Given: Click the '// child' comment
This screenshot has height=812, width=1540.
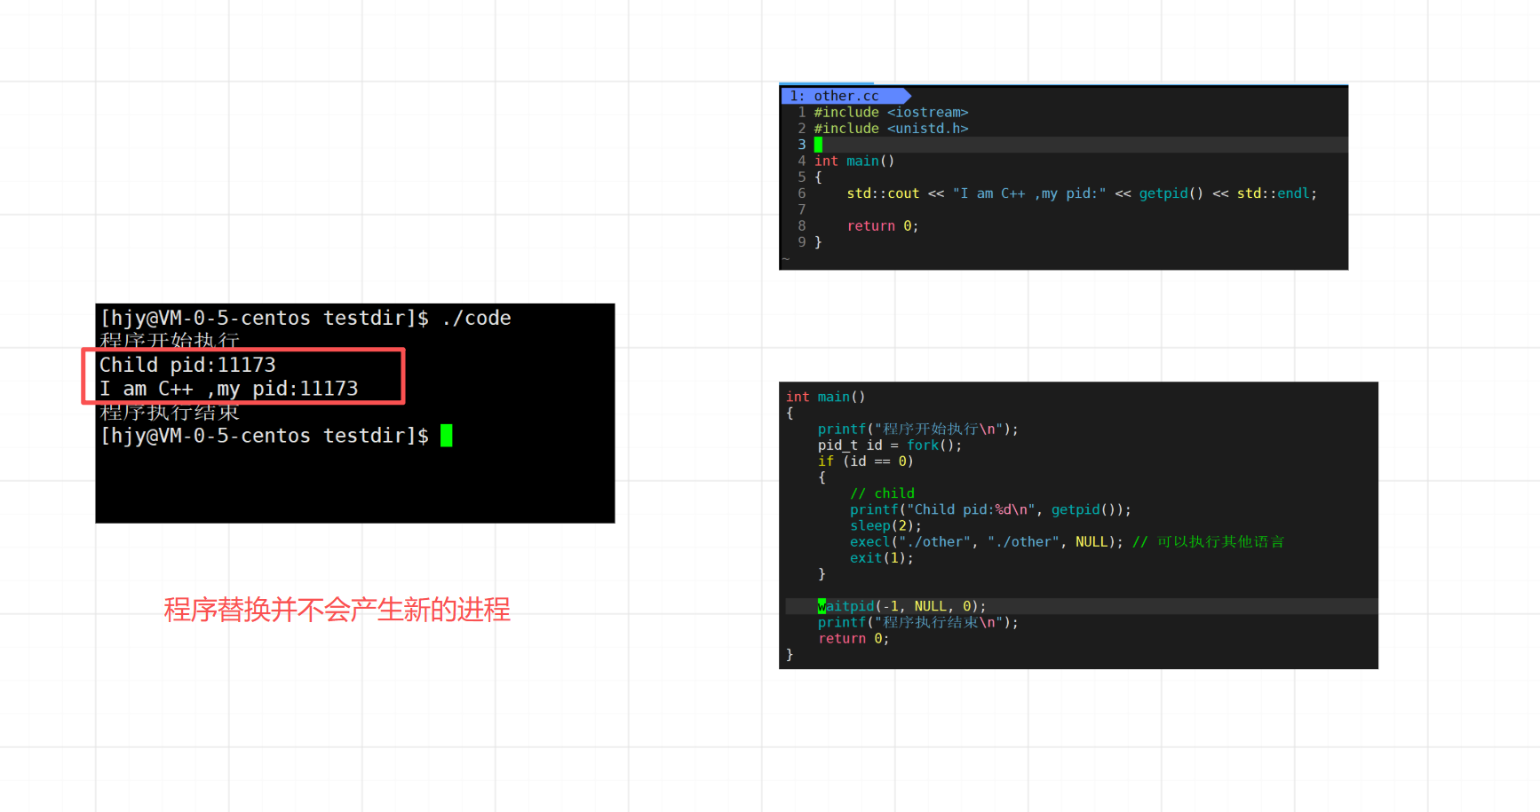Looking at the screenshot, I should click(x=882, y=493).
